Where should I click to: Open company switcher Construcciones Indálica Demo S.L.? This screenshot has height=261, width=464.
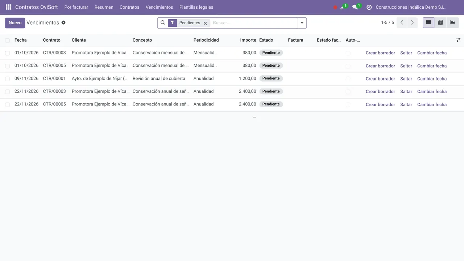(x=410, y=7)
